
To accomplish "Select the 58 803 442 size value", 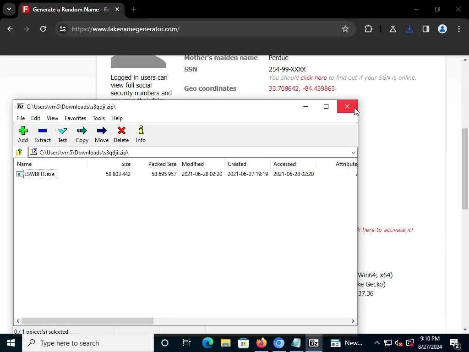I will point(118,174).
